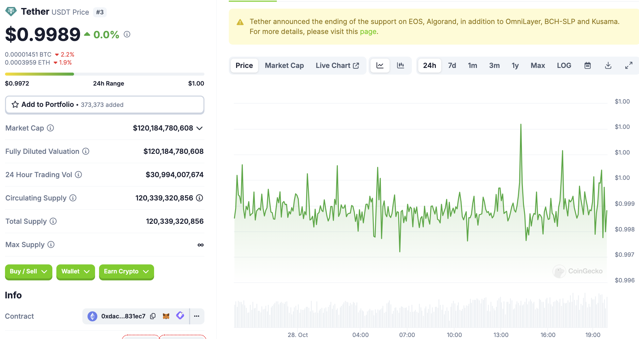Click the #3 rank badge

(x=100, y=12)
